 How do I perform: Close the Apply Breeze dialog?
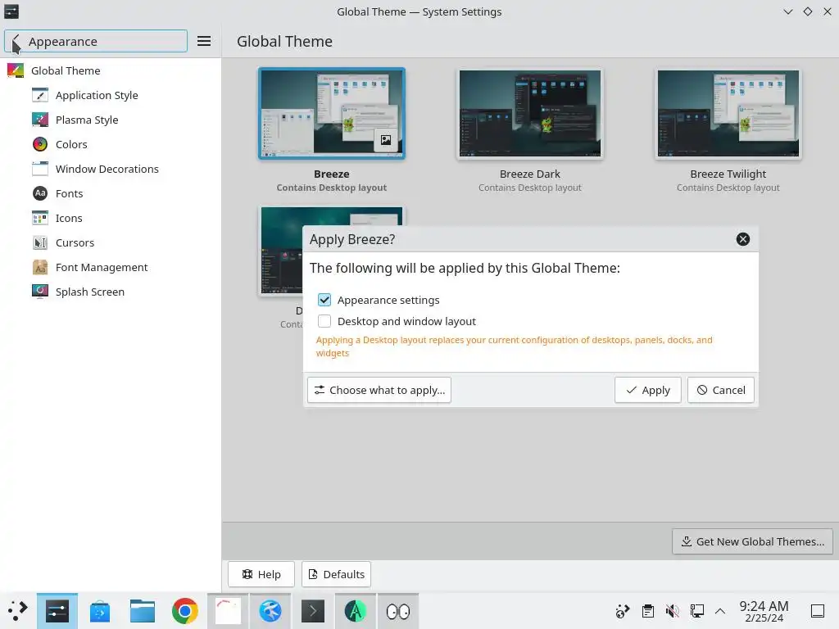pos(742,239)
